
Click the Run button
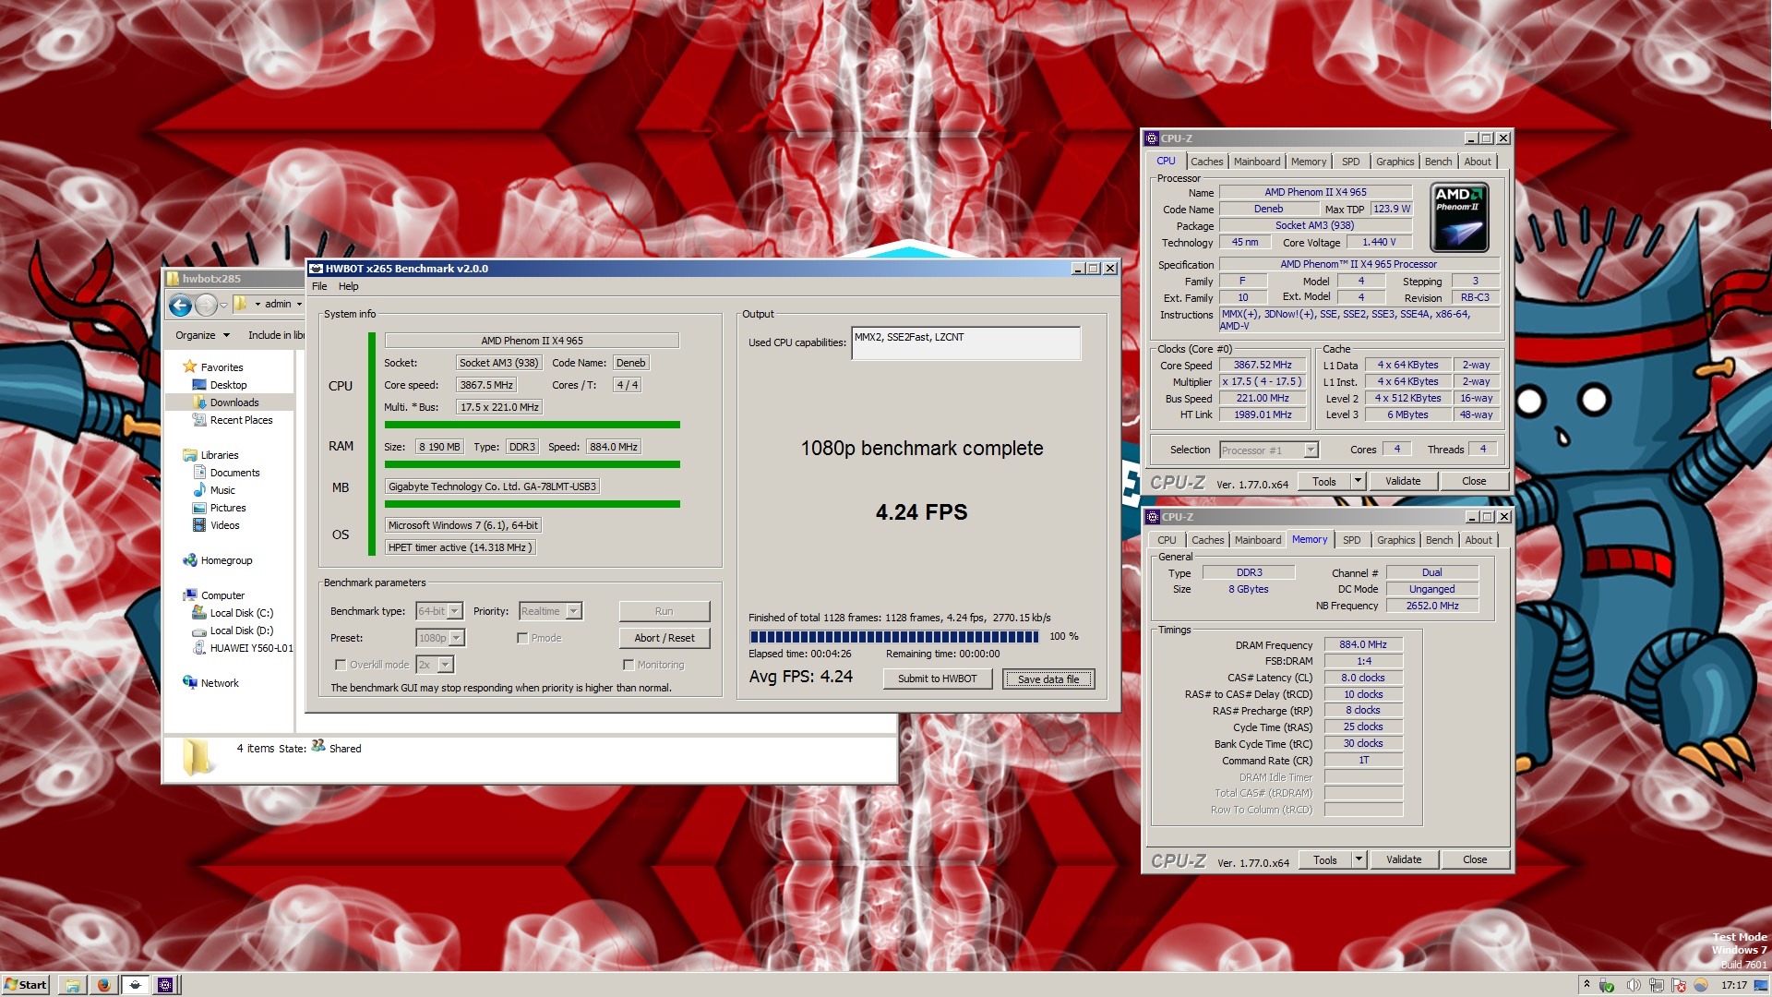(x=664, y=611)
